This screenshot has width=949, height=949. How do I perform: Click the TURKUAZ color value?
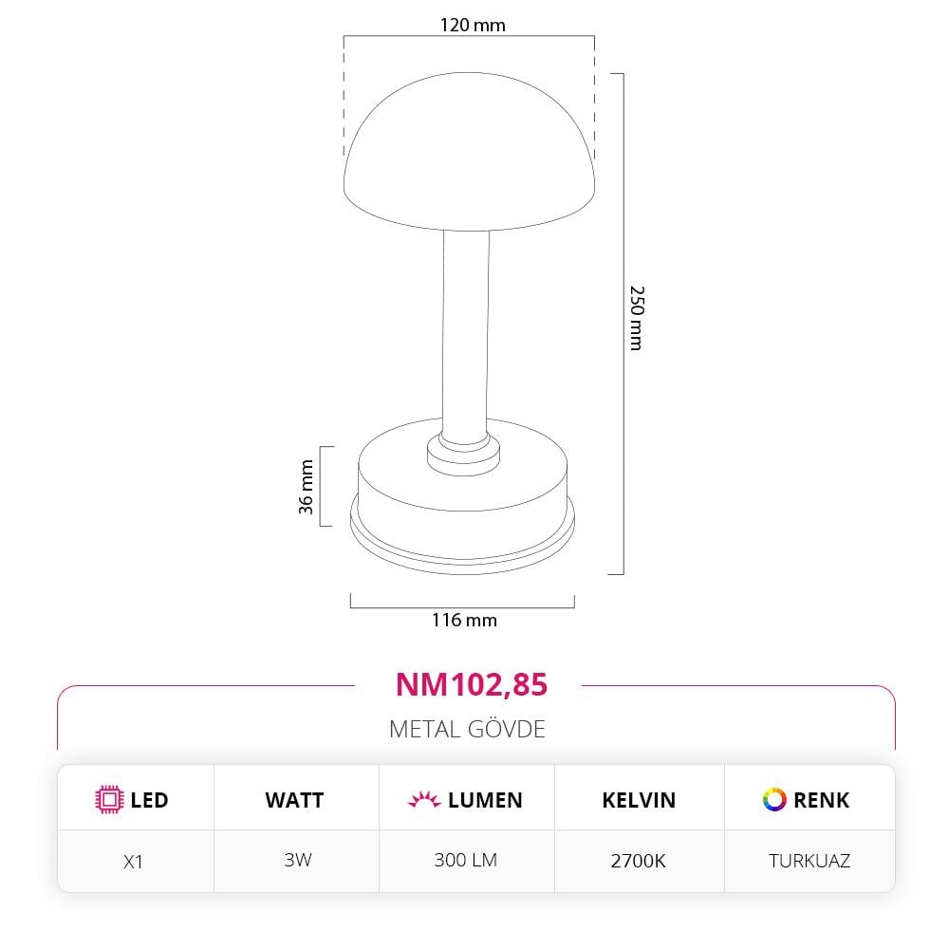coord(809,862)
